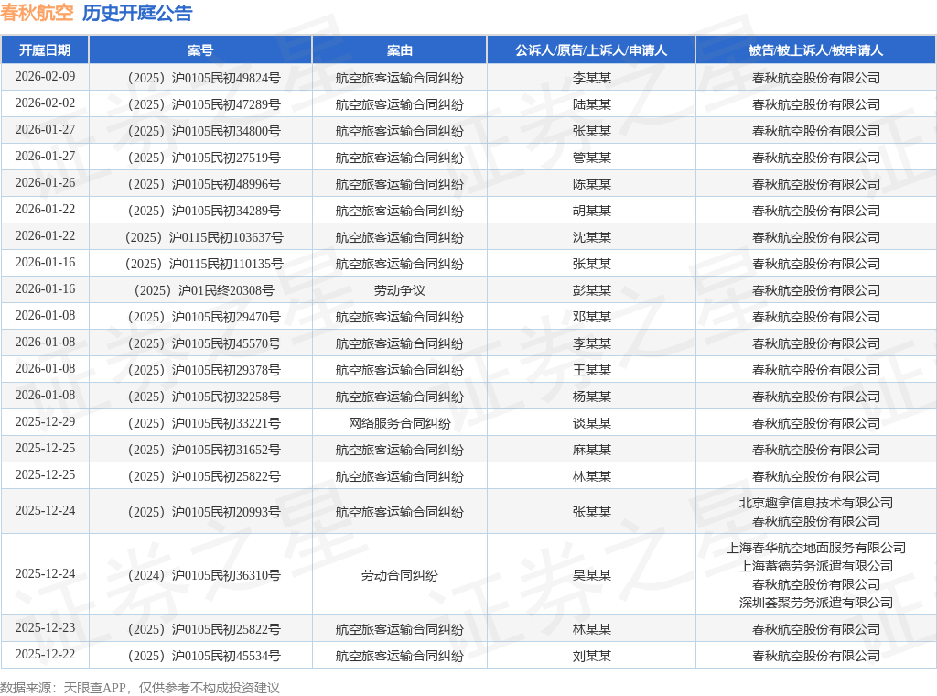Click the date 2026-02-09
This screenshot has width=937, height=696.
pyautogui.click(x=45, y=77)
